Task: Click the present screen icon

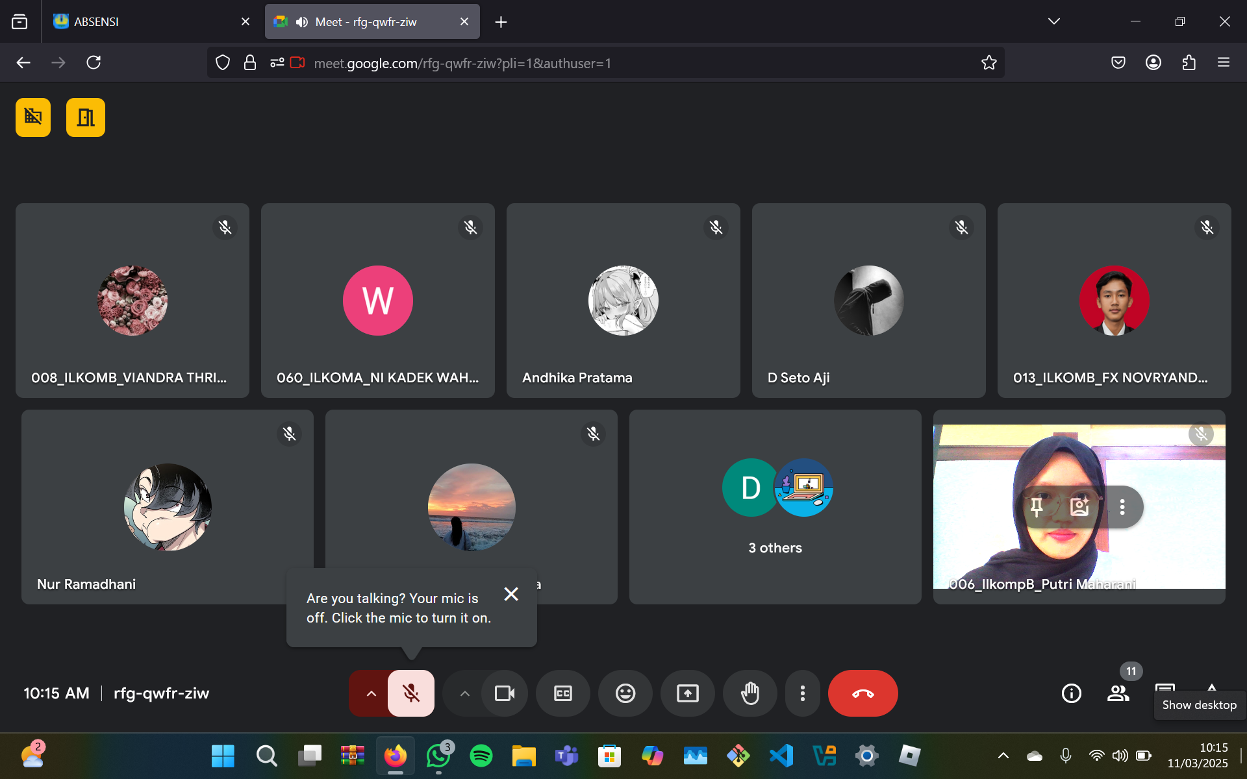Action: tap(687, 693)
